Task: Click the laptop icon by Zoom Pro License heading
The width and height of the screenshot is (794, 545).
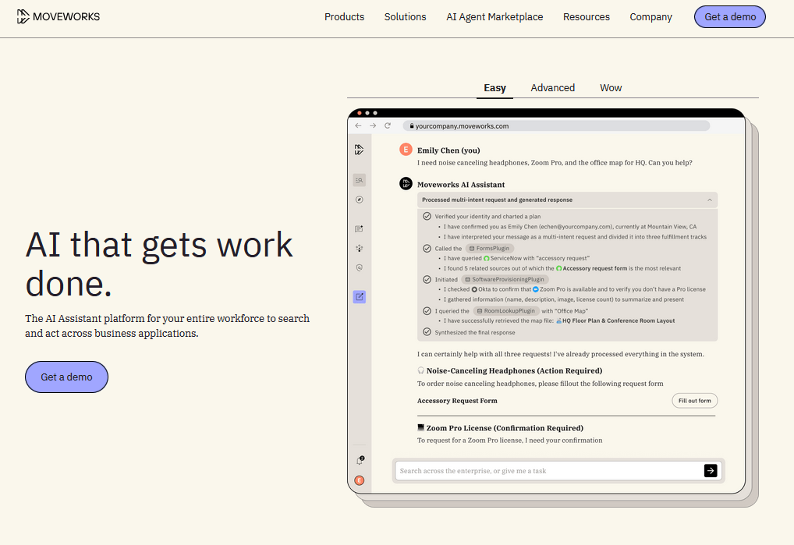Action: [x=420, y=427]
